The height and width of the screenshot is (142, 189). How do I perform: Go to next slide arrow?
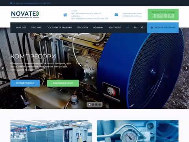[186, 68]
